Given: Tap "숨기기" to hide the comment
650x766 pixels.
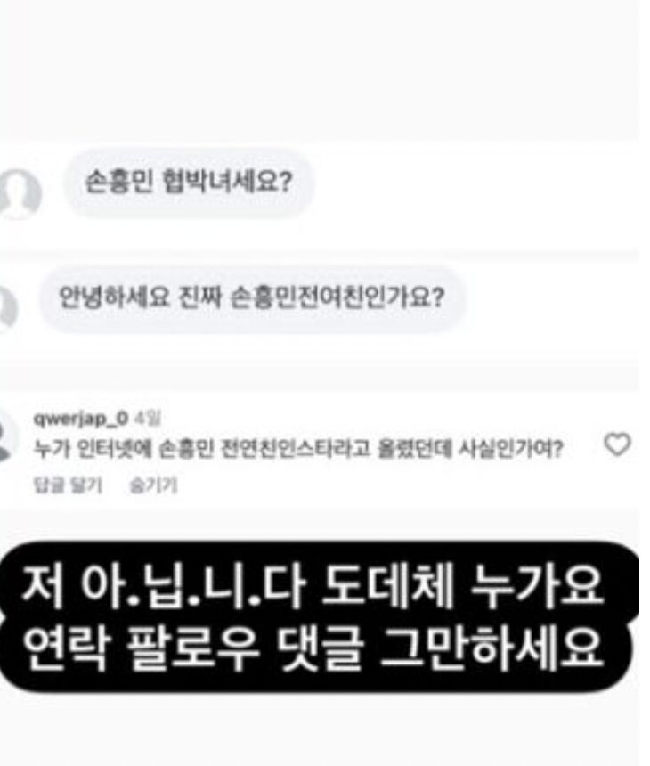Looking at the screenshot, I should click(x=153, y=485).
